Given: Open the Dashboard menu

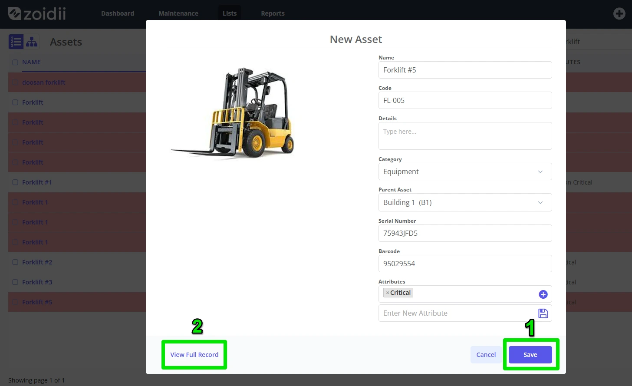Looking at the screenshot, I should tap(118, 13).
